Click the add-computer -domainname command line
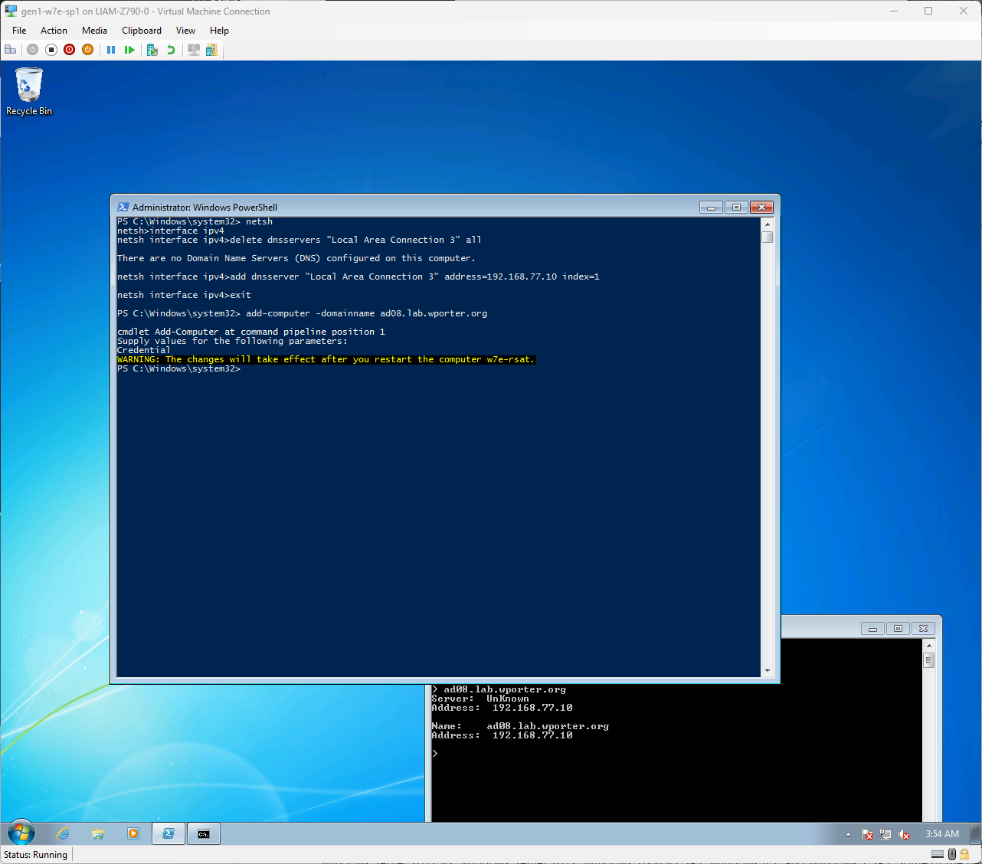Image resolution: width=982 pixels, height=864 pixels. click(303, 313)
